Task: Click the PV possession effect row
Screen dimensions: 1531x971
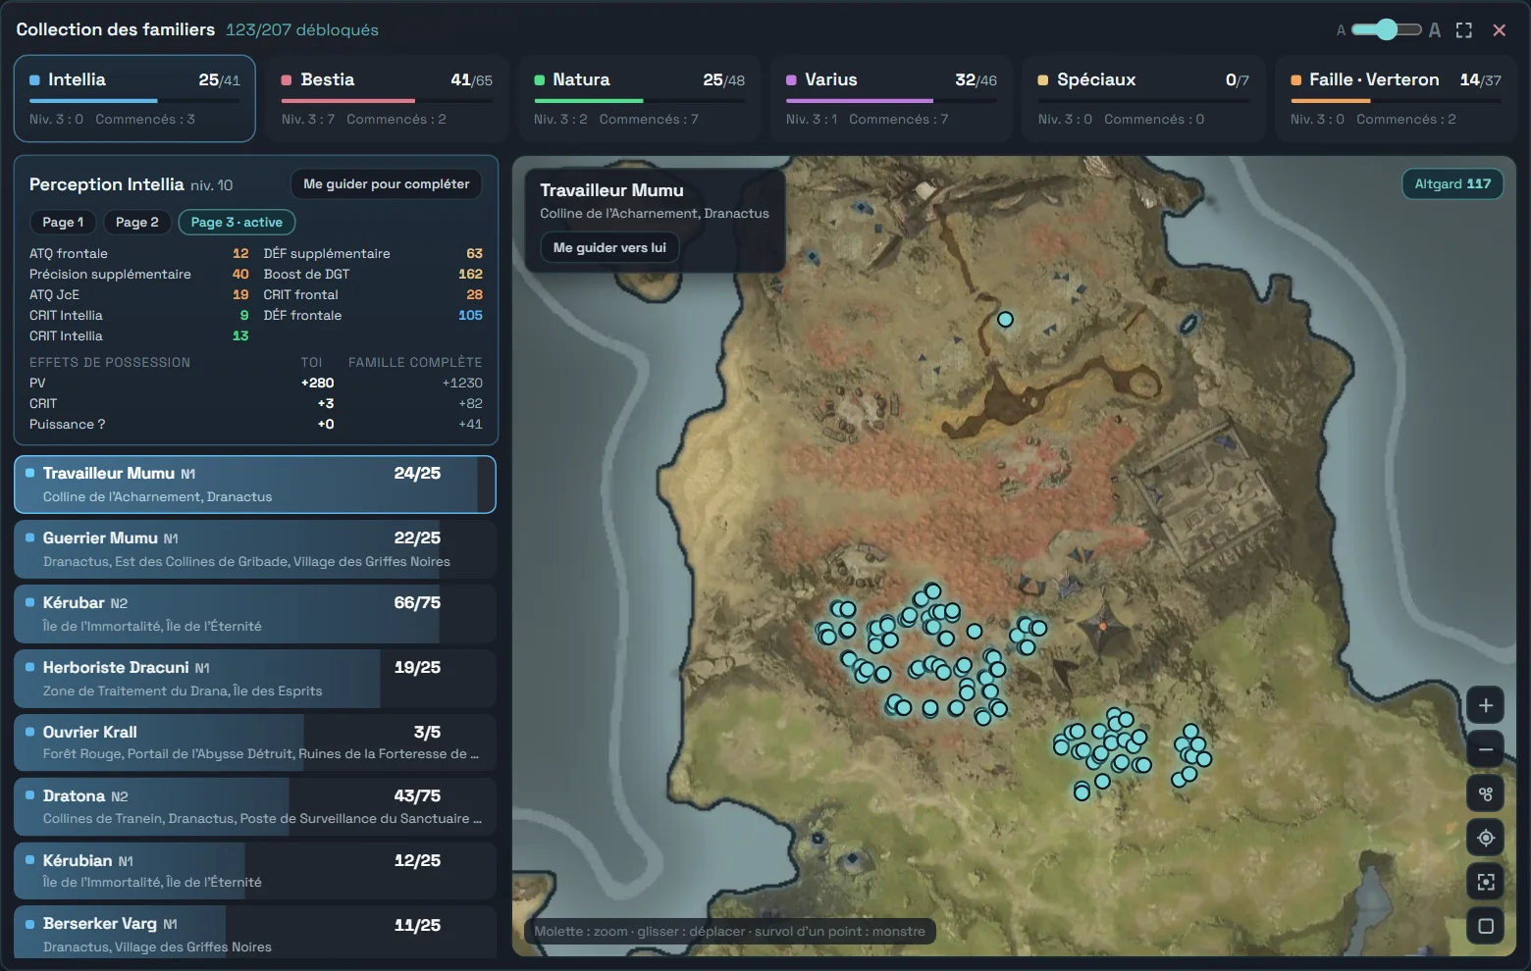Action: (255, 383)
